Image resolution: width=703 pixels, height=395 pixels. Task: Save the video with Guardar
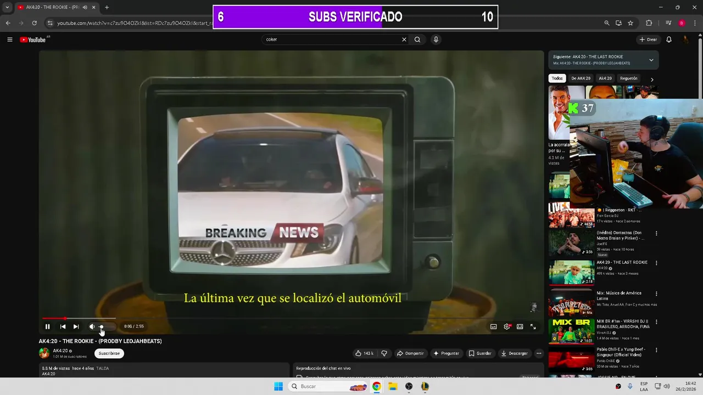(x=479, y=353)
